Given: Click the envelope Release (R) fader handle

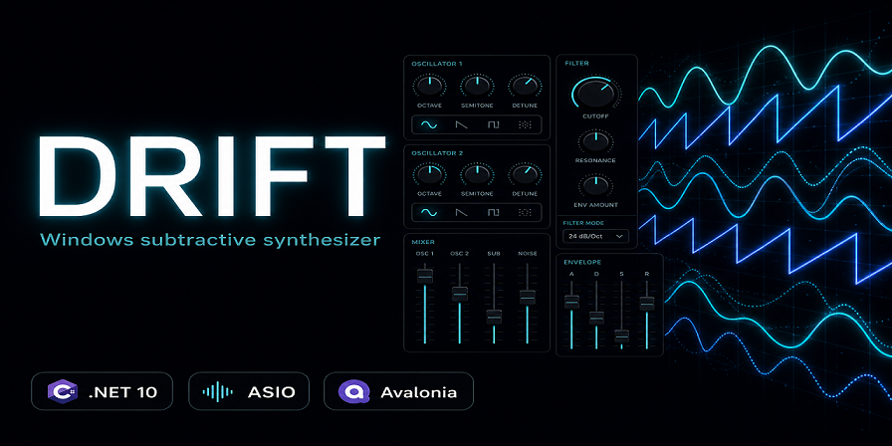Looking at the screenshot, I should click(647, 304).
